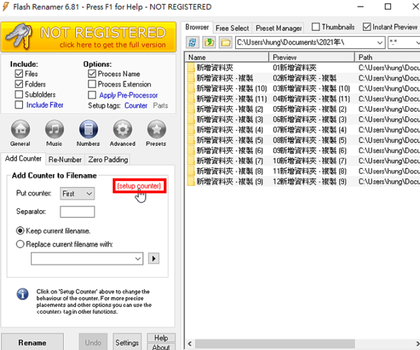Viewport: 420px width, 350px height.
Task: Click the Parts setup tag link
Action: pos(161,106)
